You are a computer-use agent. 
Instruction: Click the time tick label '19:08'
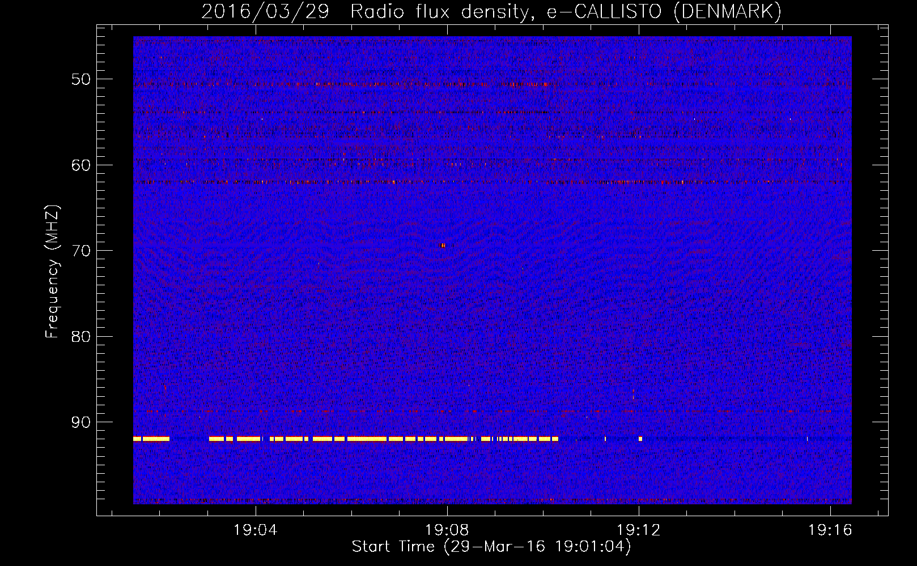tap(447, 530)
